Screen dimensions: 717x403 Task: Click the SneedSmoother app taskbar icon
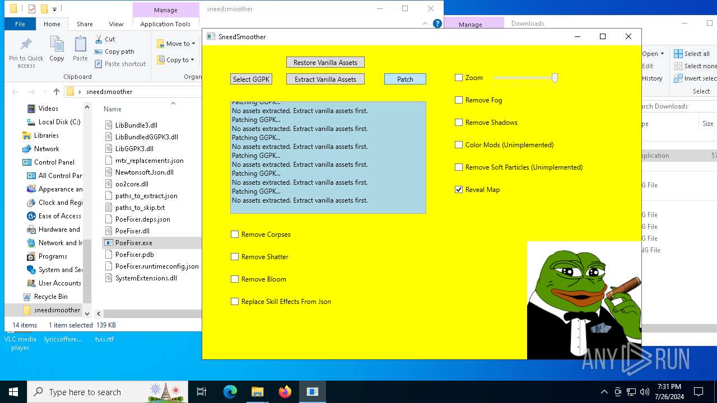pyautogui.click(x=312, y=392)
